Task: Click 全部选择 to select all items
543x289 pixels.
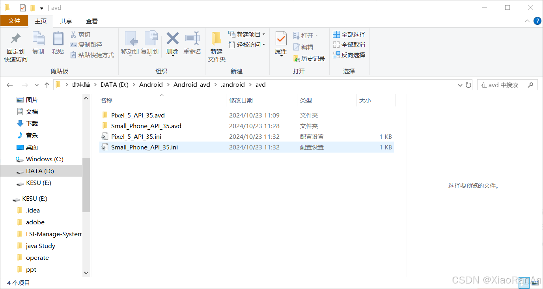Action: 349,34
